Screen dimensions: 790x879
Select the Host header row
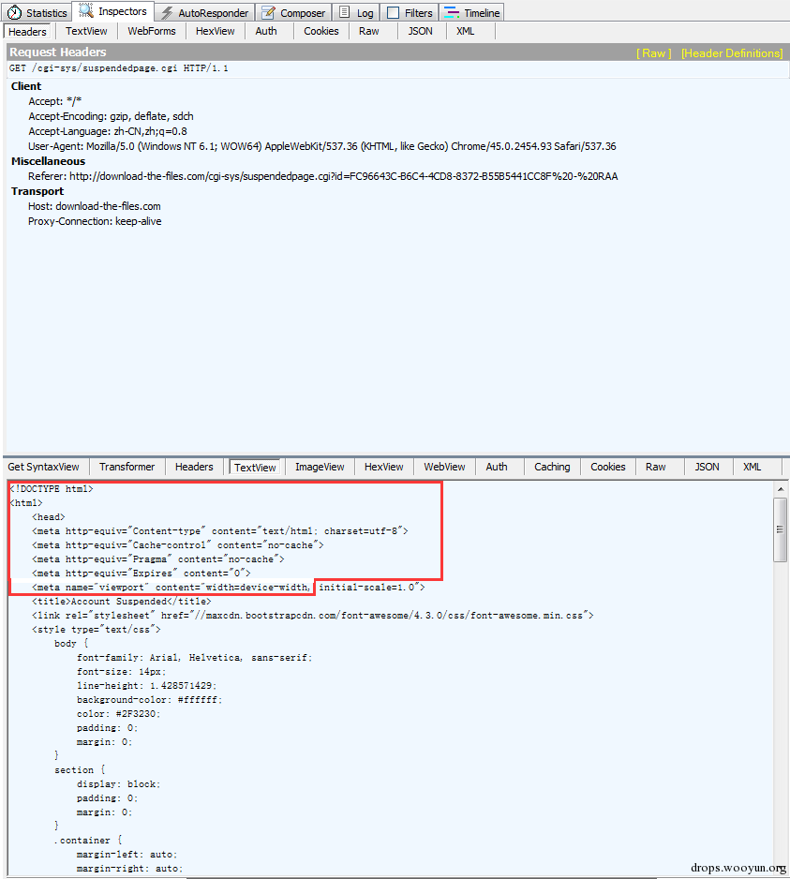point(95,206)
